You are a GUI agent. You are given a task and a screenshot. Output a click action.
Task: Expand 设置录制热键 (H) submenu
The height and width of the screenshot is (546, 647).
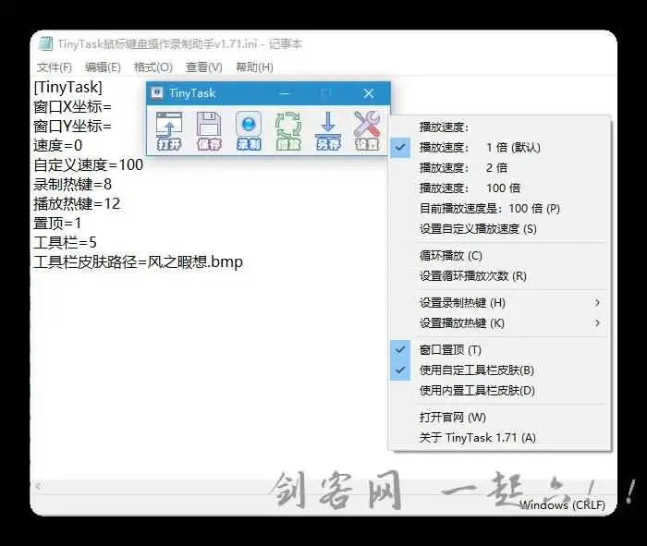[x=499, y=303]
